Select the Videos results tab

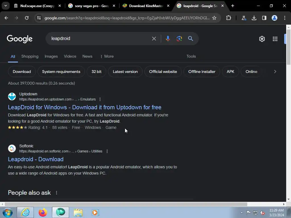coord(70,56)
